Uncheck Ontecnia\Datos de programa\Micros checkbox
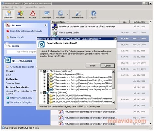The image size is (154, 131). tap(48, 90)
